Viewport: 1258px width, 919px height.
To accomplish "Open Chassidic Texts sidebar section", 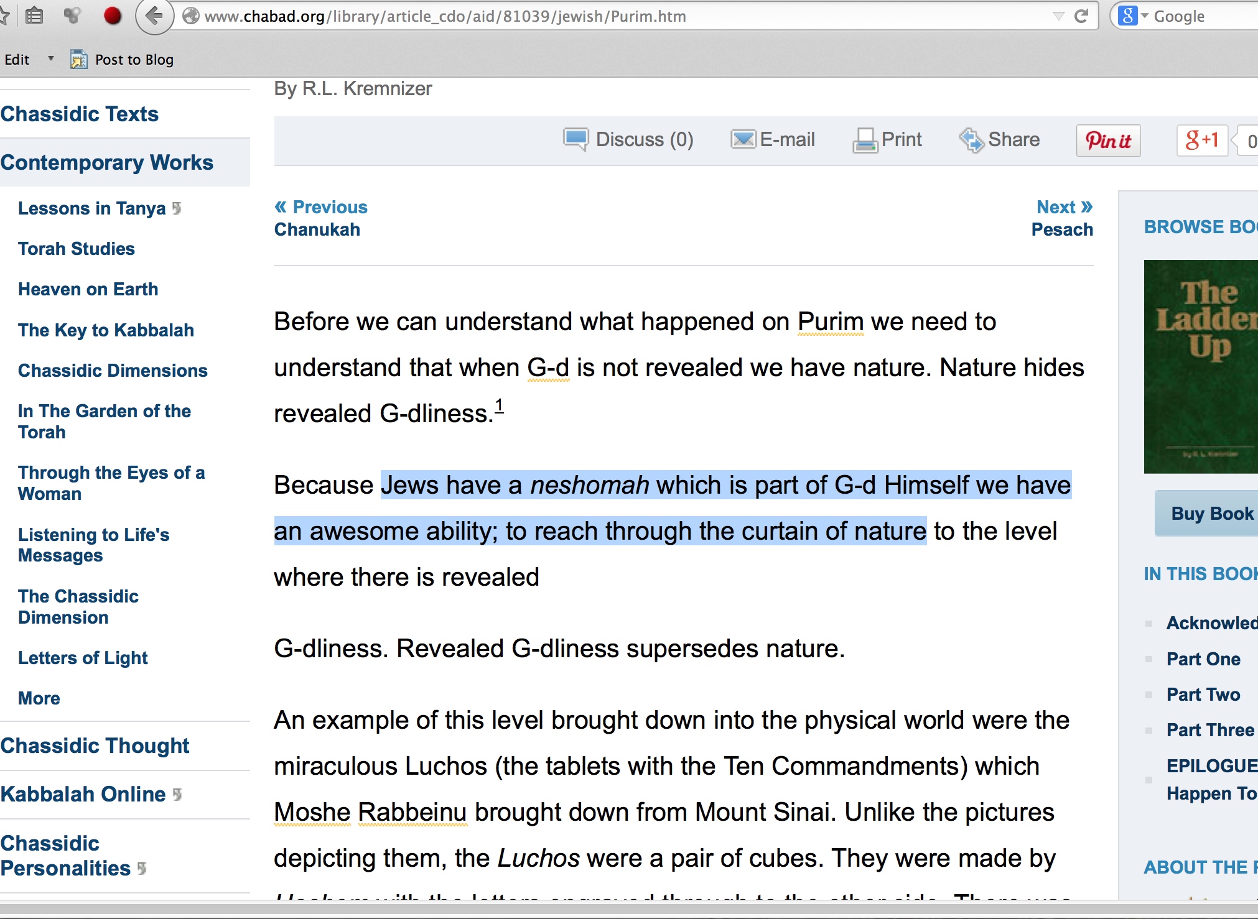I will coord(80,114).
